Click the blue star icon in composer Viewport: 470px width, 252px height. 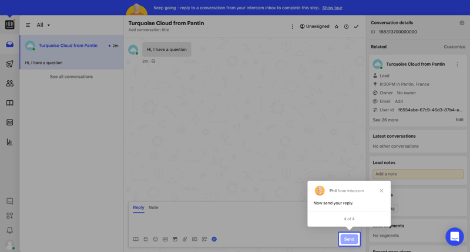click(x=214, y=239)
